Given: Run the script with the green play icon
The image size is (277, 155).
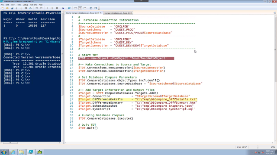Looking at the screenshot, I should pos(47,8).
